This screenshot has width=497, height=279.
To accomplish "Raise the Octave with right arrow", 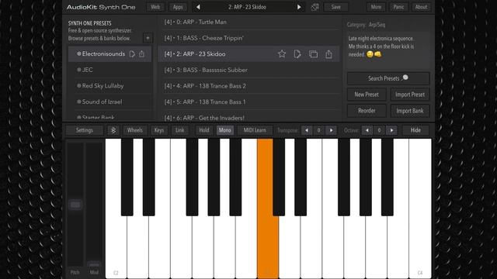I will point(391,130).
